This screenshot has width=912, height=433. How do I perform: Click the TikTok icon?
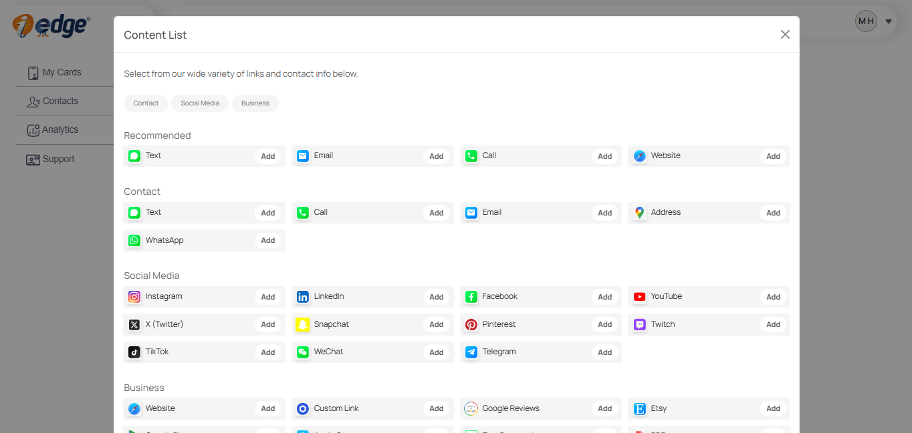pos(134,352)
